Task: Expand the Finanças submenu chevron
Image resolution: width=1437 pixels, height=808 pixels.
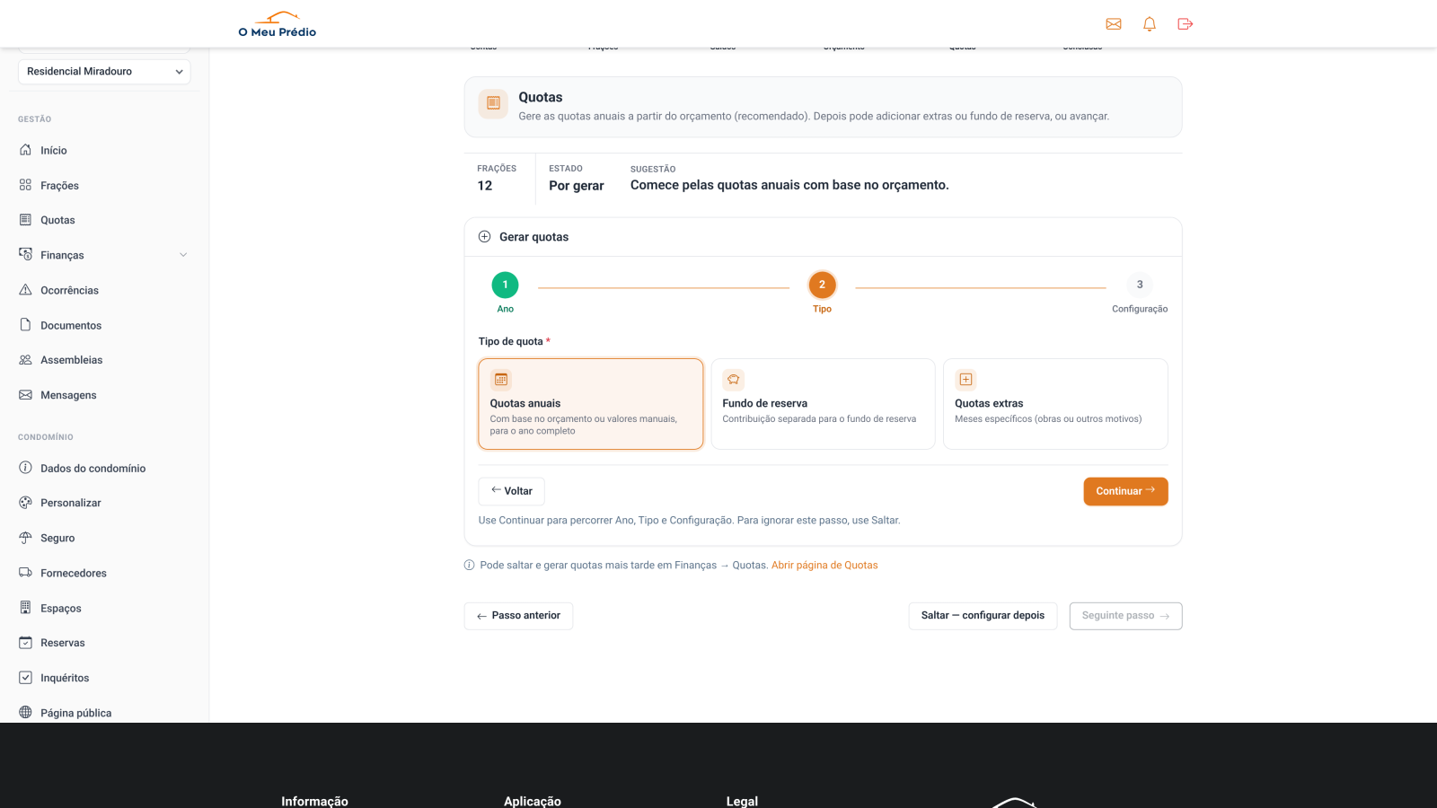Action: click(183, 255)
